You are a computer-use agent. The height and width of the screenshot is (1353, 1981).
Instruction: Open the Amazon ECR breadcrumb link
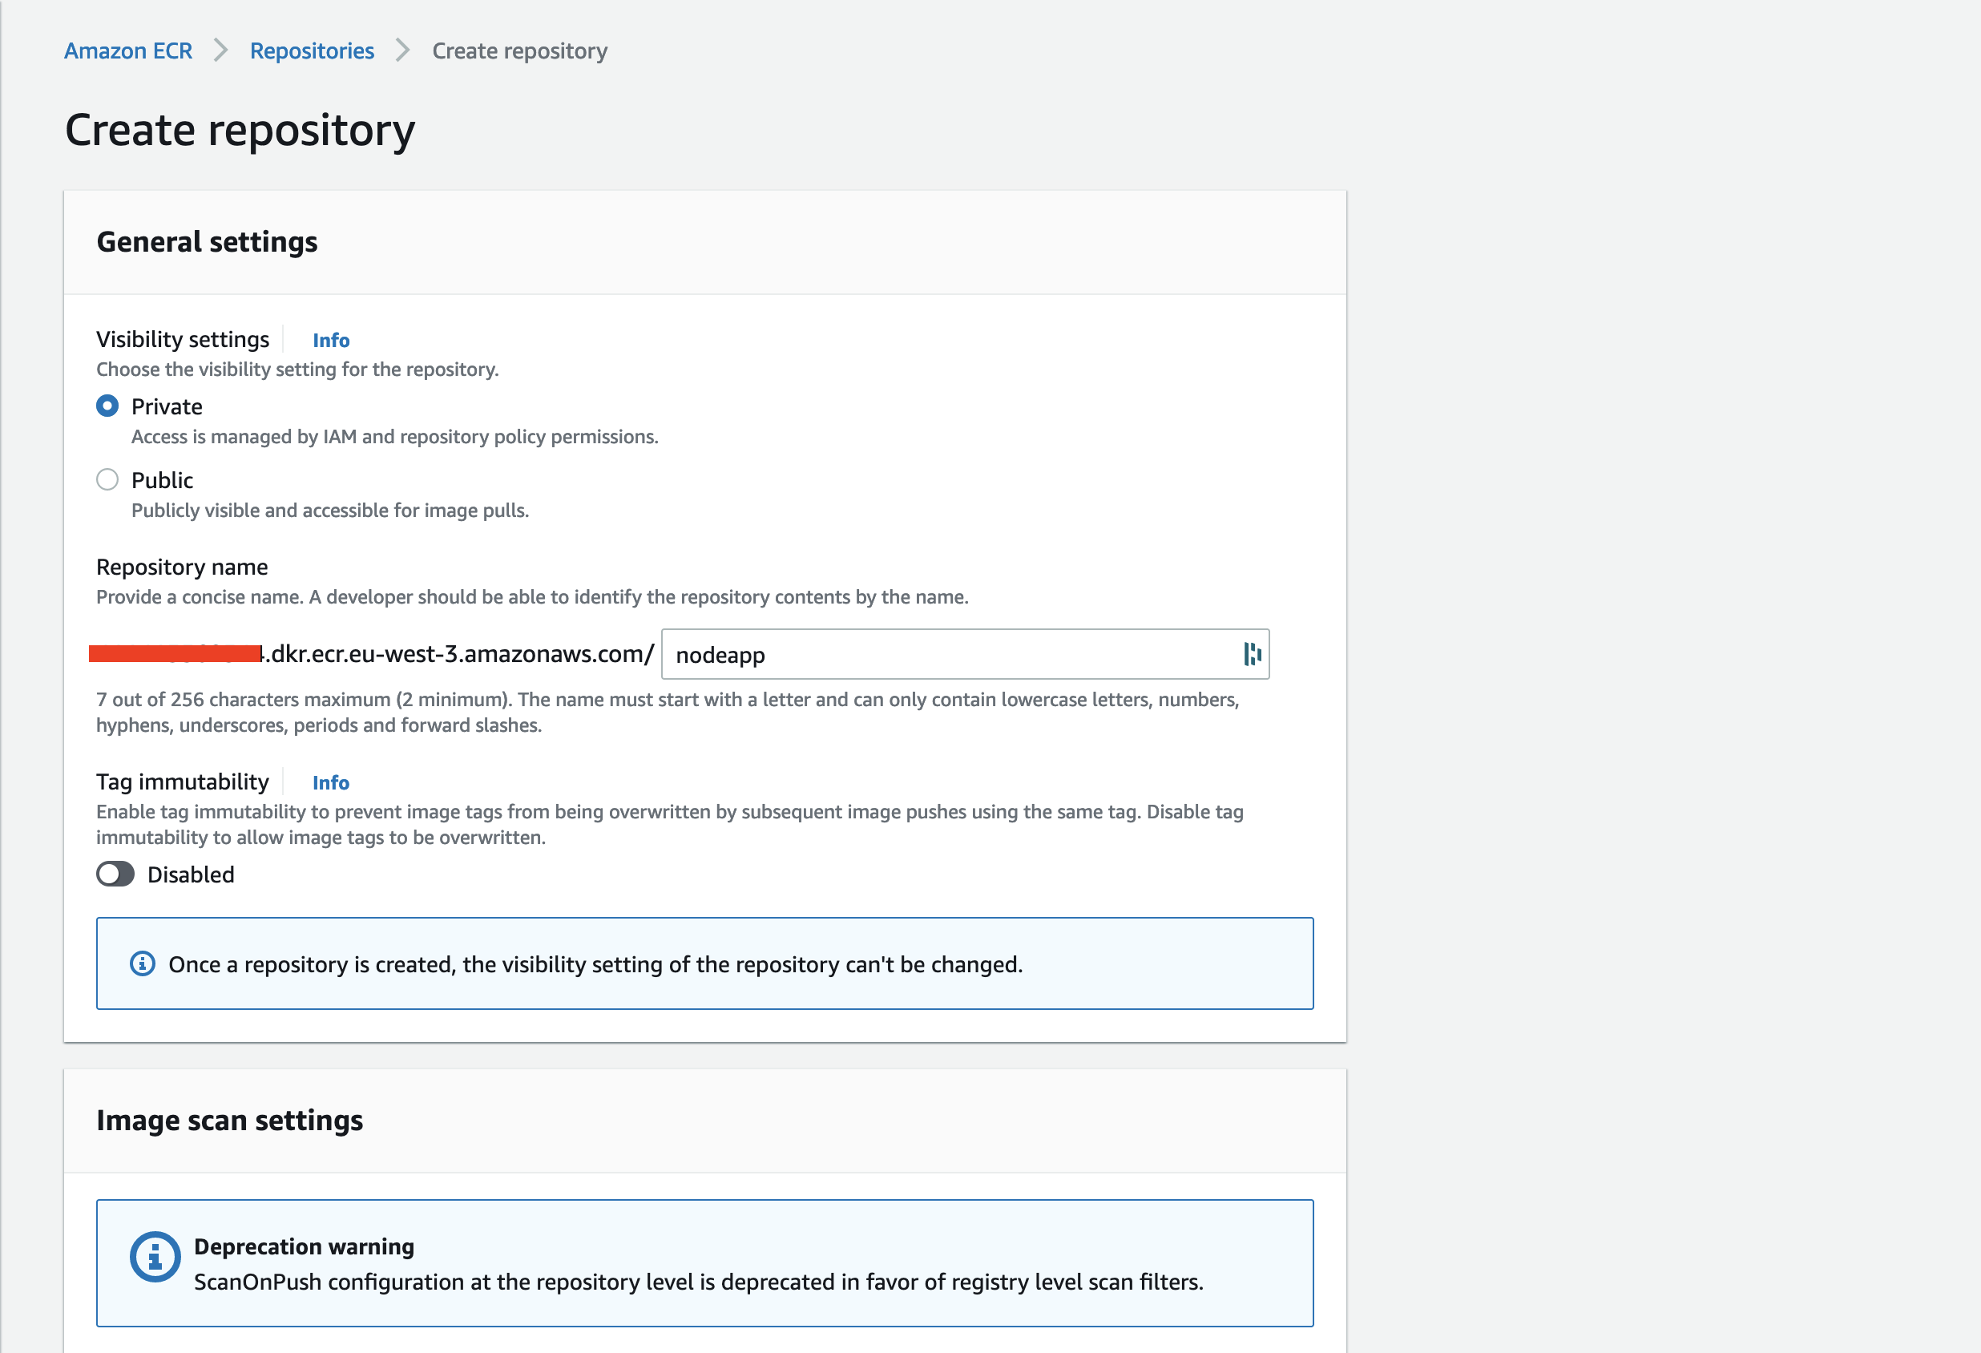(128, 51)
